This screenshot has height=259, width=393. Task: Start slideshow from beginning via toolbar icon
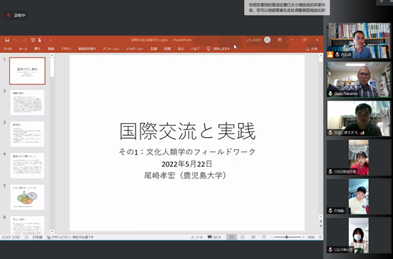(33, 40)
